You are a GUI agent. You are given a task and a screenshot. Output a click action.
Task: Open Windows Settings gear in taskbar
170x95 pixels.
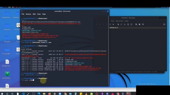click(55, 94)
